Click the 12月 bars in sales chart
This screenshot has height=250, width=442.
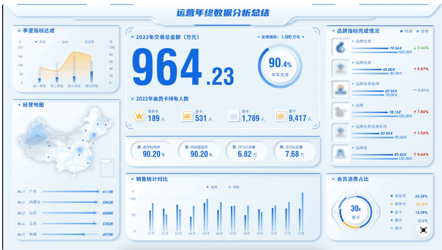pos(301,212)
